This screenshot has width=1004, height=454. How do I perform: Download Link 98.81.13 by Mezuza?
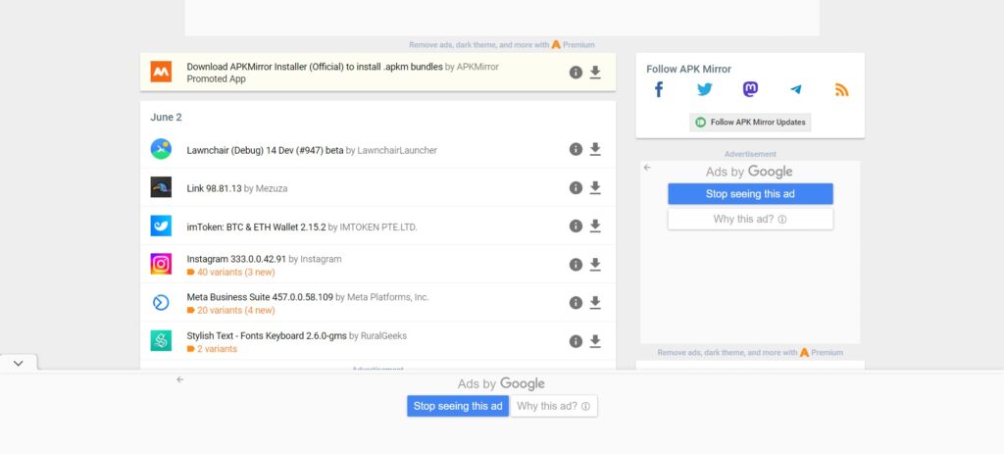pos(595,187)
